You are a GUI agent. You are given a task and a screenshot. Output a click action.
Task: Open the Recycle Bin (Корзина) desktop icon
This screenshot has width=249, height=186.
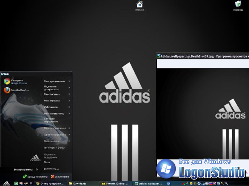coord(238,6)
